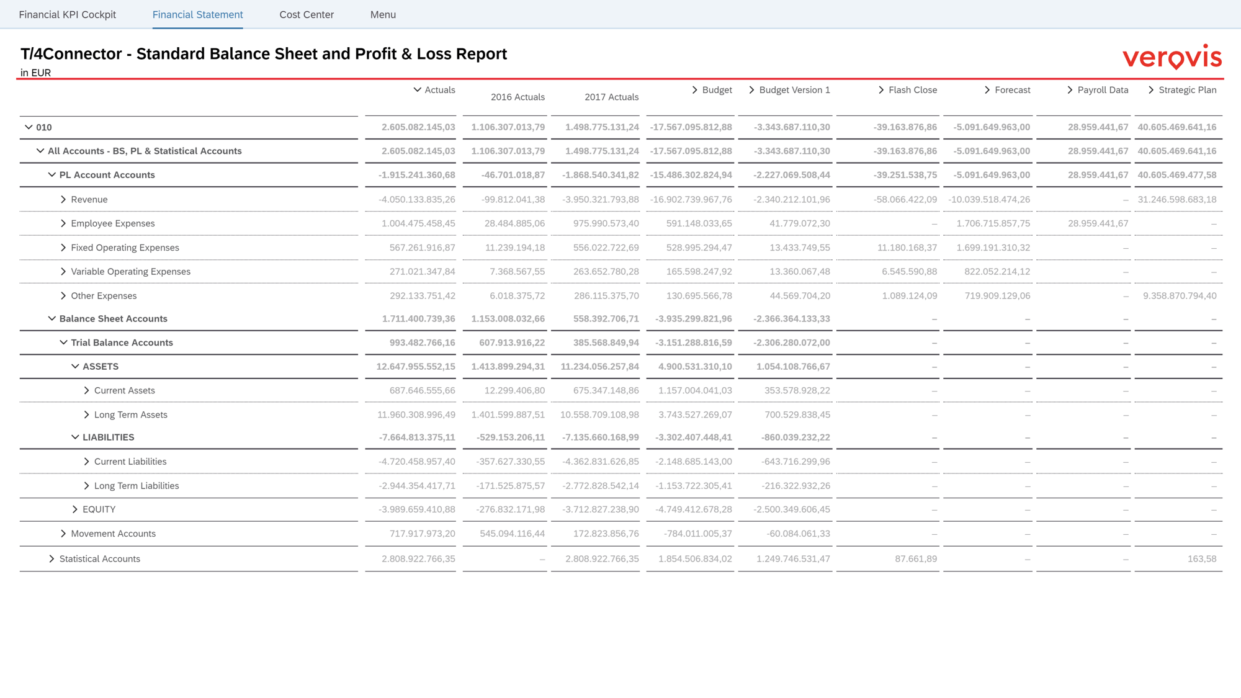
Task: Click the verovis logo
Action: point(1172,57)
